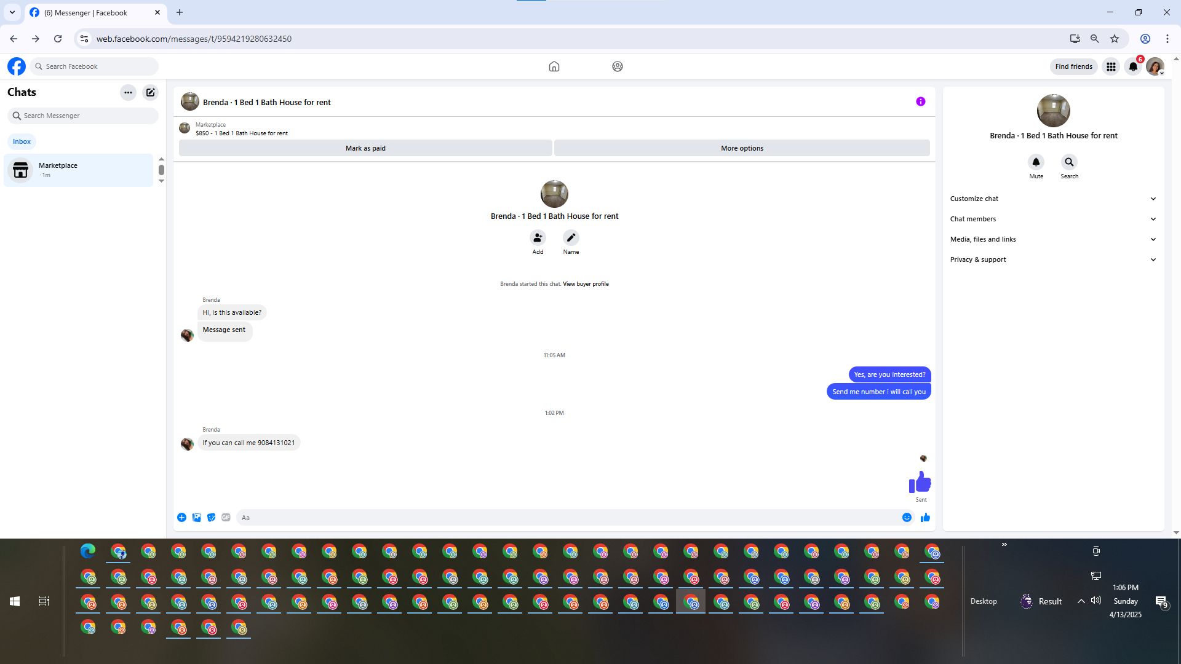Select the Inbox tab
Image resolution: width=1181 pixels, height=664 pixels.
(x=22, y=141)
